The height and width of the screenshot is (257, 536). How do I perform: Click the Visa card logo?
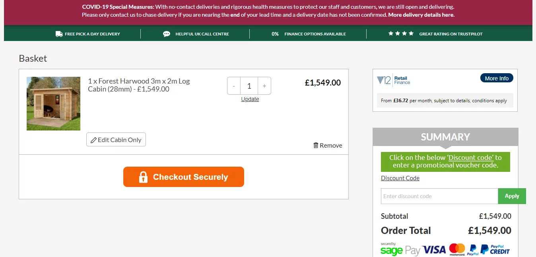pyautogui.click(x=434, y=250)
